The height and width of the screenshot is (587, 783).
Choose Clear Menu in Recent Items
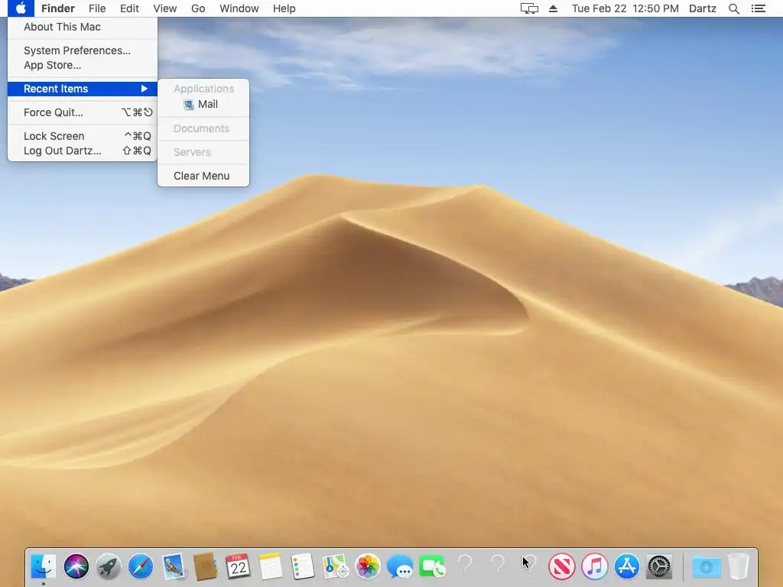(x=203, y=176)
